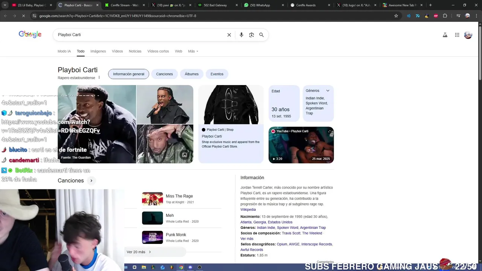Expand the Canciones section arrow
482x271 pixels.
[x=91, y=181]
